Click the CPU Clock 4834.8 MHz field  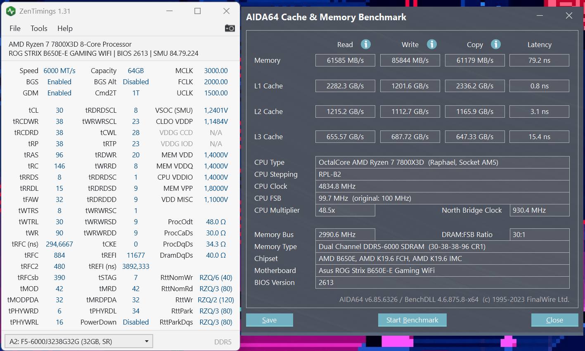(x=443, y=186)
